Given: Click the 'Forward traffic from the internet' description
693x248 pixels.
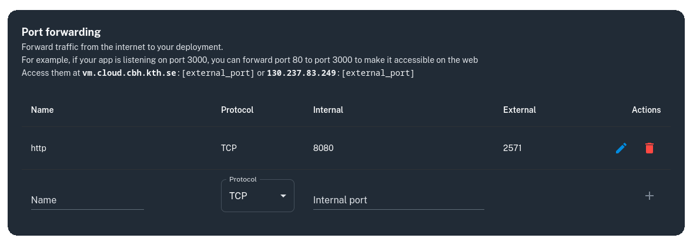Looking at the screenshot, I should [122, 47].
